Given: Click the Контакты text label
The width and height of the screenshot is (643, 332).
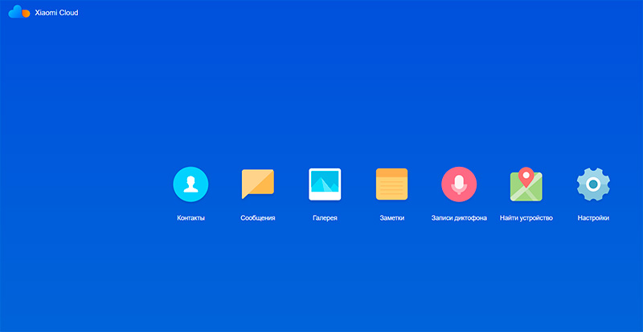Looking at the screenshot, I should tap(190, 218).
